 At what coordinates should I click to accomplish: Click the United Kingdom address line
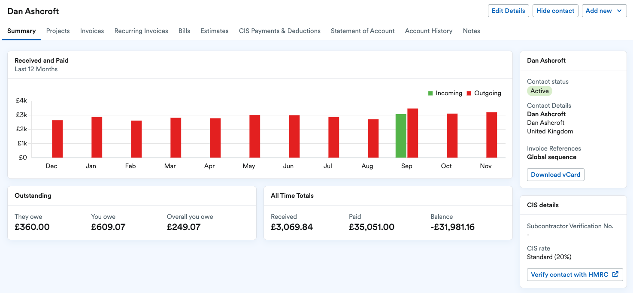tap(550, 131)
